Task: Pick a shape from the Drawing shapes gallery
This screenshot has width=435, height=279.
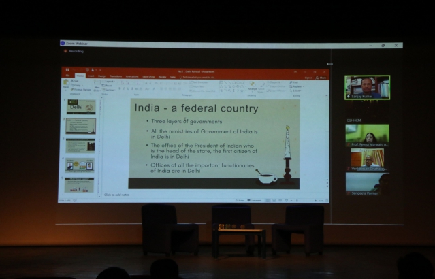Action: click(x=233, y=86)
